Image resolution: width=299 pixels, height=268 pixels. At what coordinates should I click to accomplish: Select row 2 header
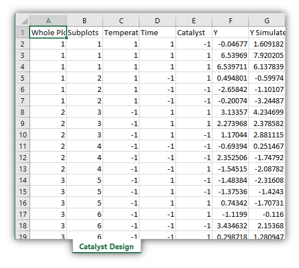point(23,44)
